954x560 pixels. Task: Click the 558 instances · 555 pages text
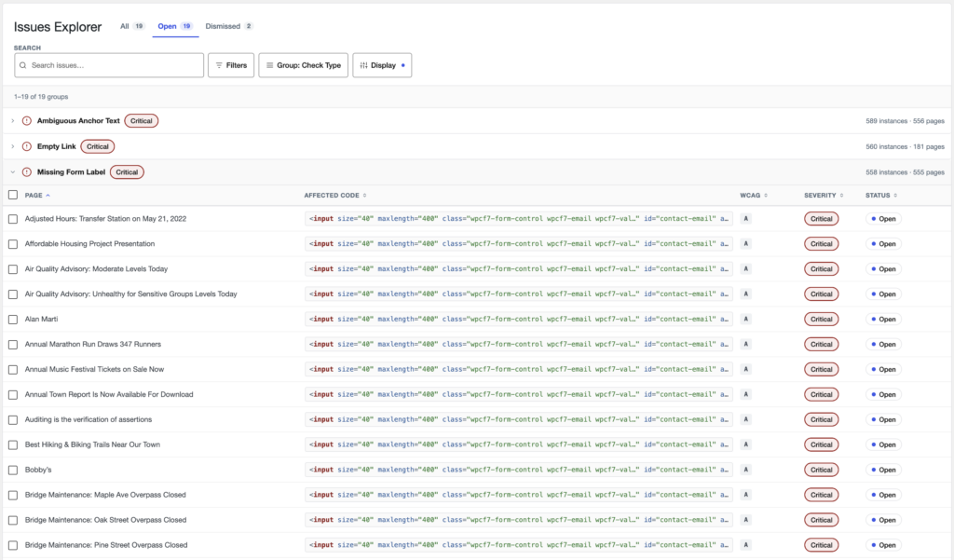(905, 172)
